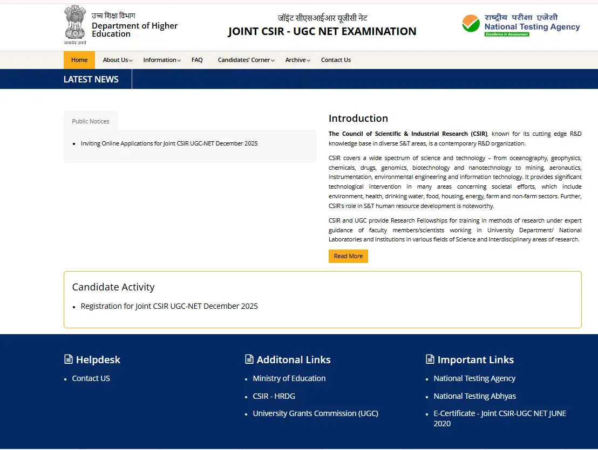598x450 pixels.
Task: Open the Ministry of Education link
Action: click(289, 378)
